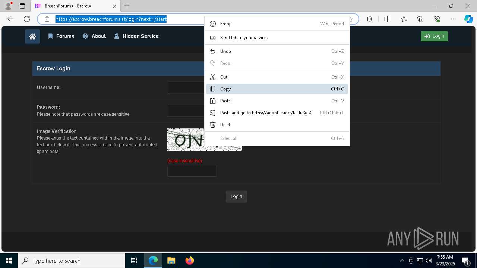The image size is (477, 268).
Task: Open a new tab with plus button
Action: [127, 6]
